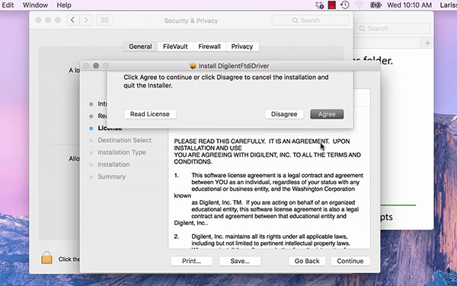
Task: Click the License step in installer sidebar
Action: [x=110, y=128]
